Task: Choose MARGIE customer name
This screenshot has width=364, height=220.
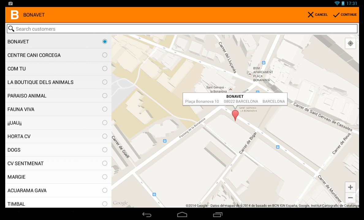Action: [17, 177]
